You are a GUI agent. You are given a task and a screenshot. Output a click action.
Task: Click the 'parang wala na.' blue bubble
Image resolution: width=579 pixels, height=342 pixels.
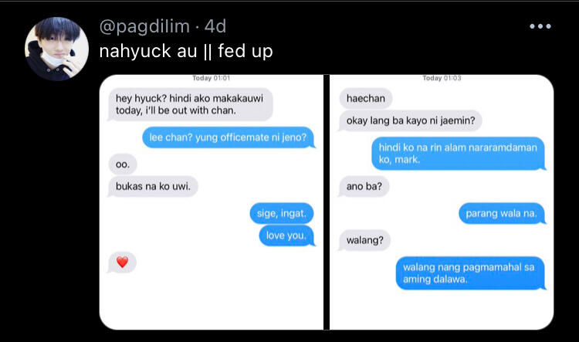[x=502, y=214]
